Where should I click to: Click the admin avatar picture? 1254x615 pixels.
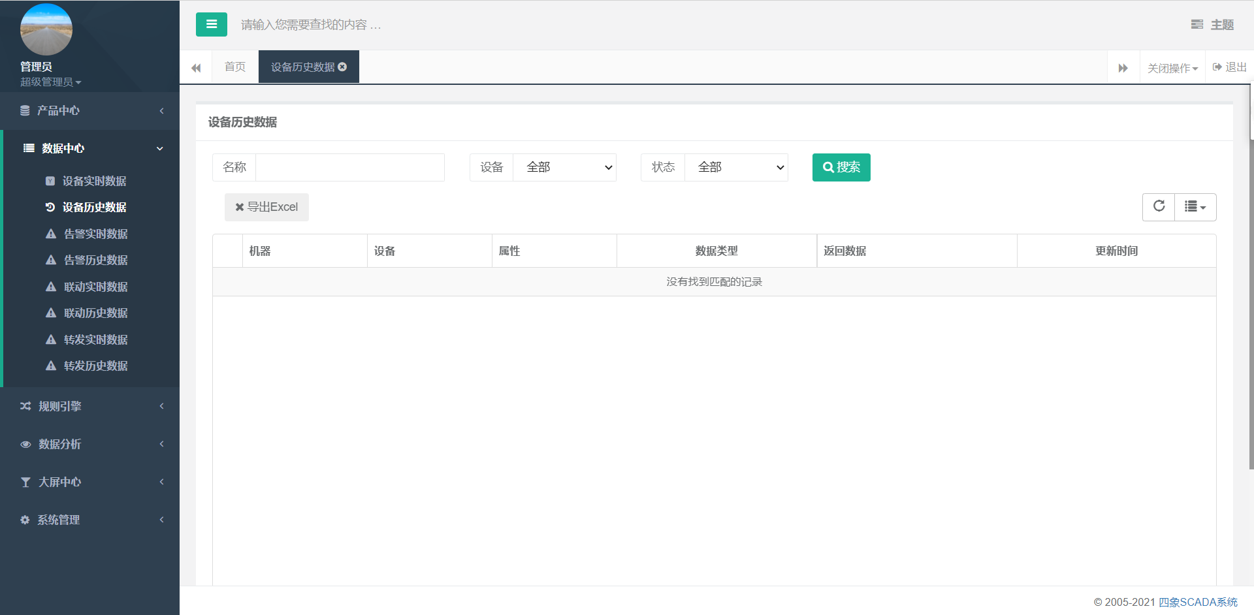[46, 29]
